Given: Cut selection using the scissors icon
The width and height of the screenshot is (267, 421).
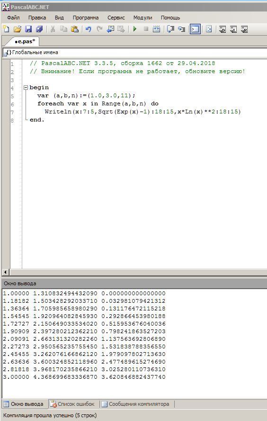Looking at the screenshot, I should pos(53,29).
